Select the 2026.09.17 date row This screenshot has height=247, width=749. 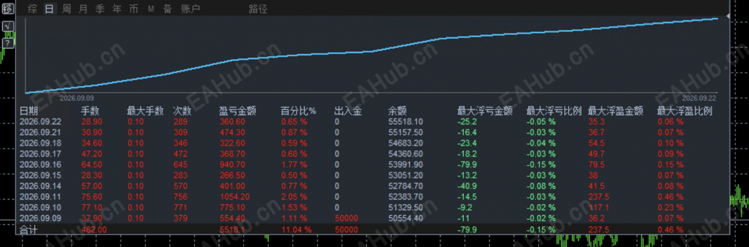[39, 153]
